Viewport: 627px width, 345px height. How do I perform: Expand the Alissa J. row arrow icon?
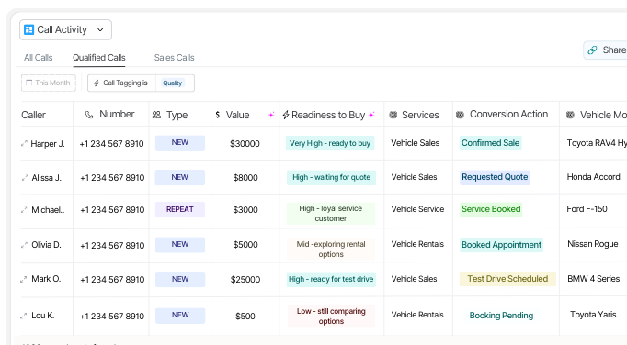coord(25,178)
